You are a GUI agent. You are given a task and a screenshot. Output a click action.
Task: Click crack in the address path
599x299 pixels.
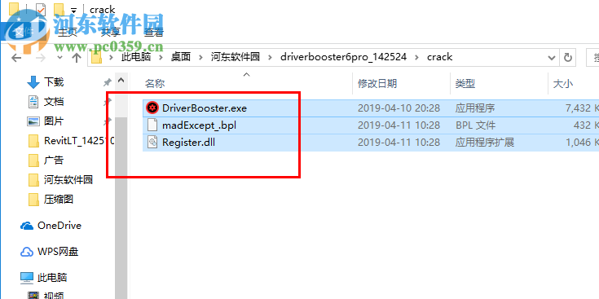click(440, 57)
